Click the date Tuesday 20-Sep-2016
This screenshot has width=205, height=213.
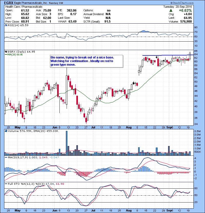(178, 7)
